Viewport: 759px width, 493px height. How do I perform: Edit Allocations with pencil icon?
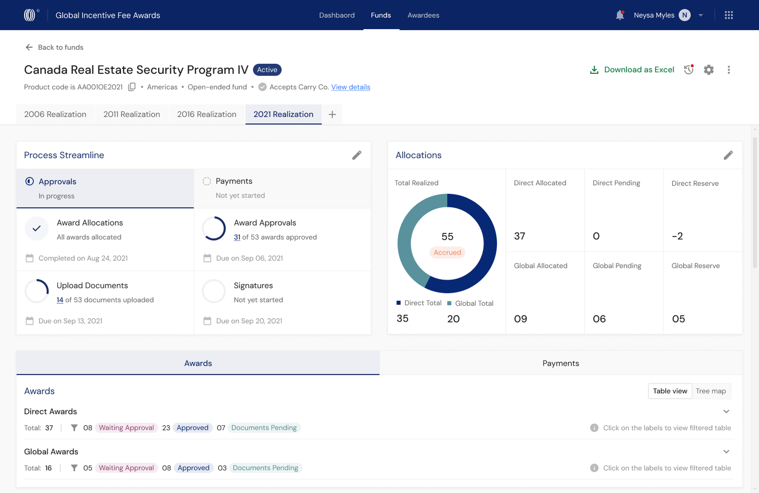pyautogui.click(x=728, y=155)
